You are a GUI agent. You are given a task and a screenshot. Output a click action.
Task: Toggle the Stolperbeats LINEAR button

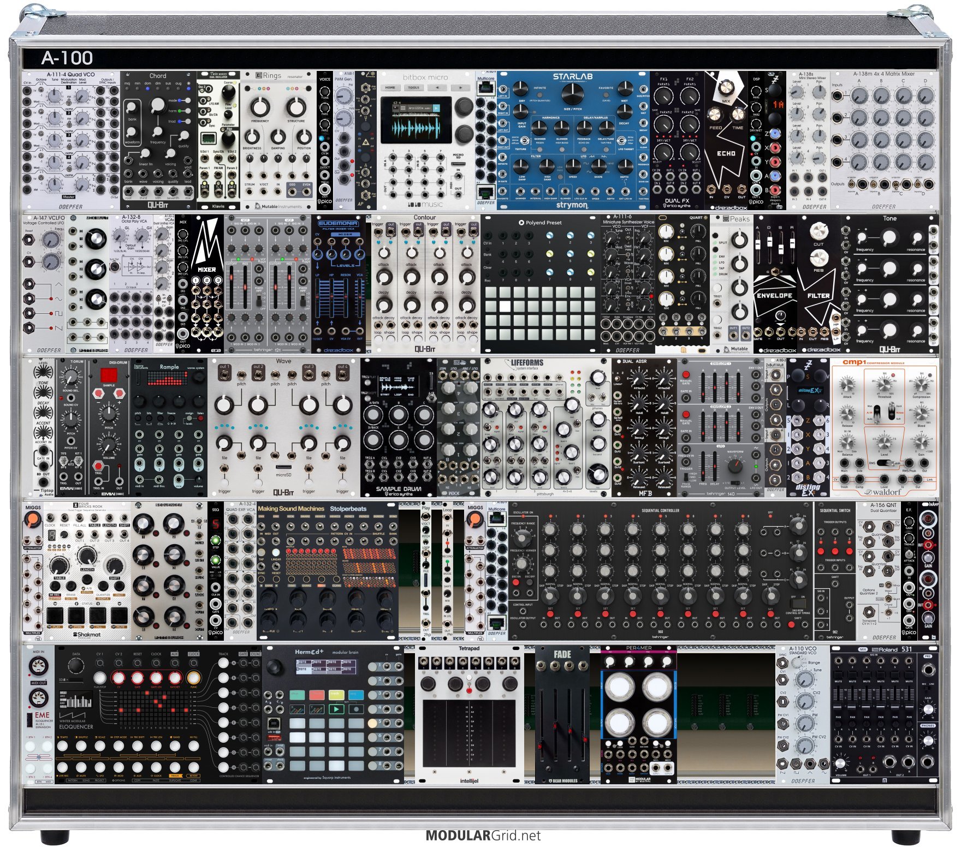coord(276,552)
